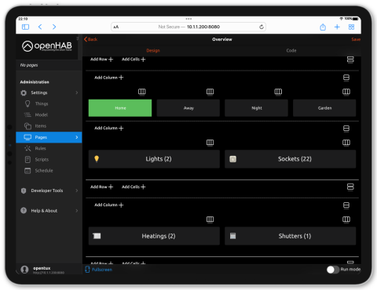
Task: Open the Safari share sheet icon
Action: click(x=323, y=27)
